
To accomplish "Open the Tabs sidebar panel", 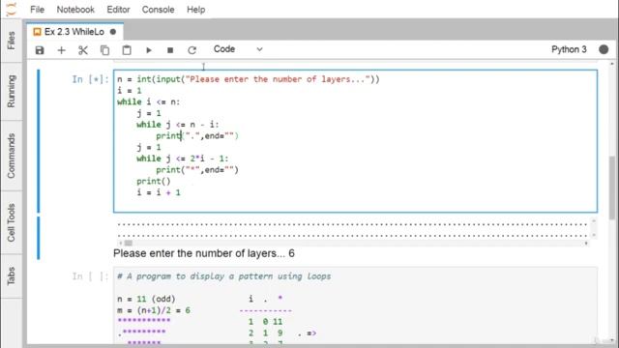I will 11,275.
